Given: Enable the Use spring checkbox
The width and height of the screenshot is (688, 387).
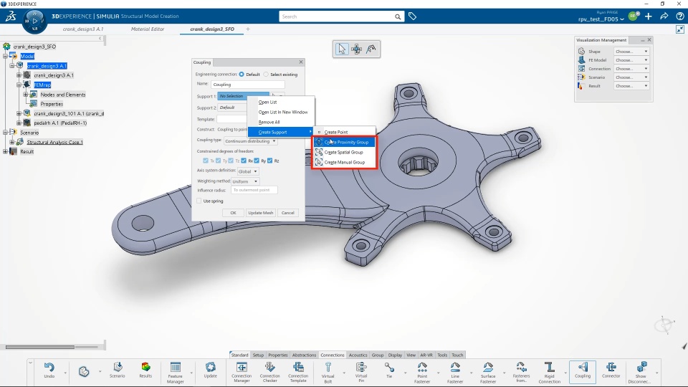Looking at the screenshot, I should [199, 201].
